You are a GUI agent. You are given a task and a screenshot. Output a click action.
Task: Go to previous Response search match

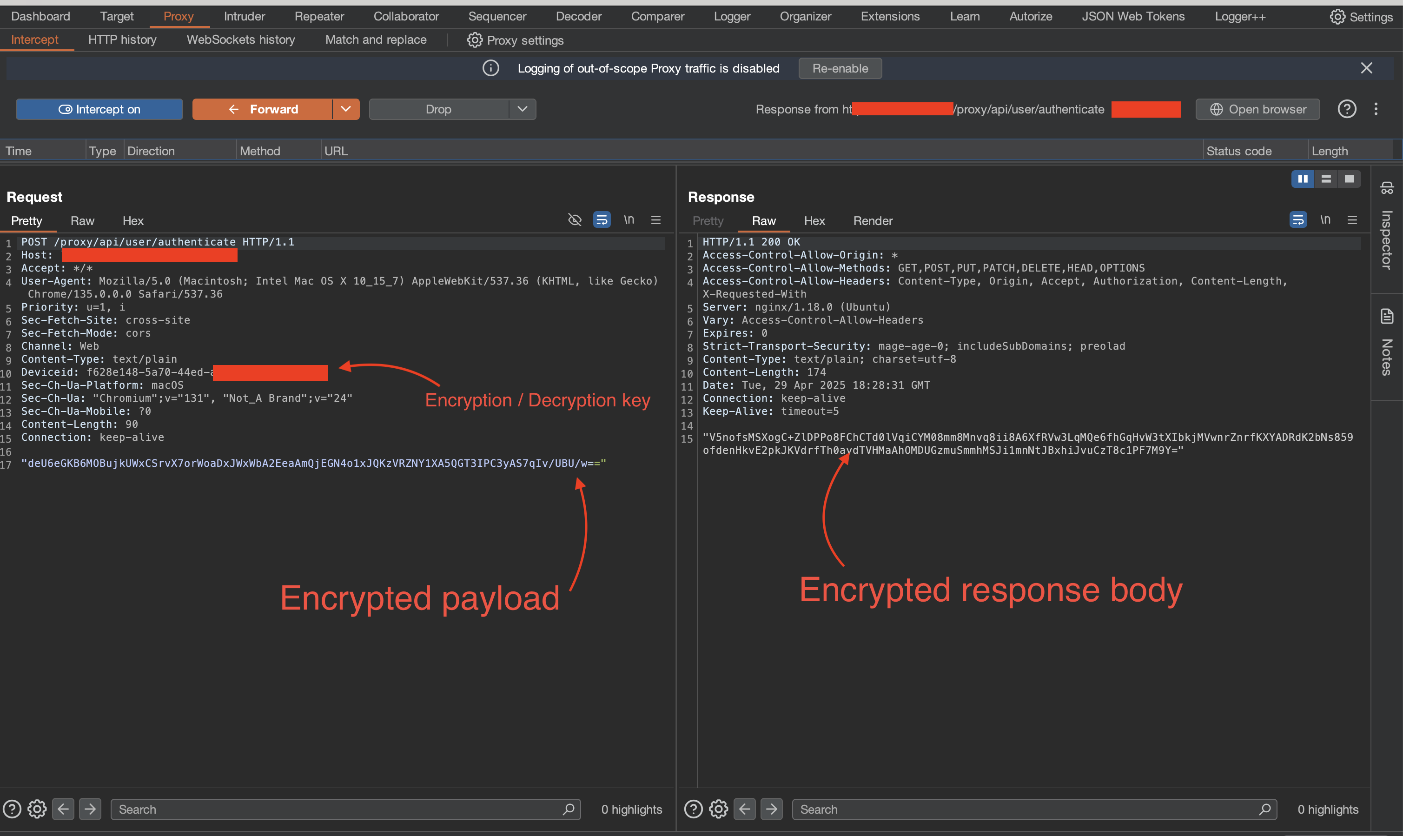[745, 809]
